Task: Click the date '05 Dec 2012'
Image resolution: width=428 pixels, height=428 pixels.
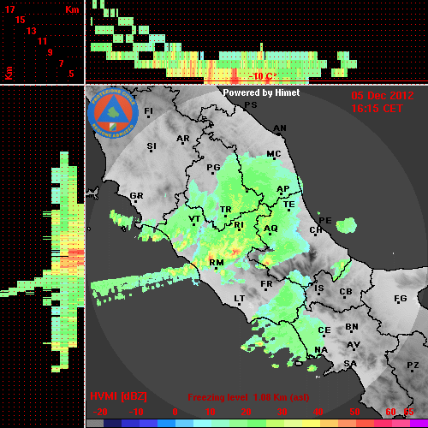Action: point(383,96)
